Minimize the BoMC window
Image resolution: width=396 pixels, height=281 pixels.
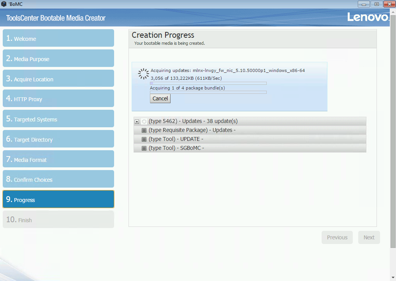[364, 4]
